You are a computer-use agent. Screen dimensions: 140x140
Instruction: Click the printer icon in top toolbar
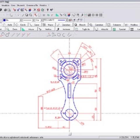tap(6, 10)
